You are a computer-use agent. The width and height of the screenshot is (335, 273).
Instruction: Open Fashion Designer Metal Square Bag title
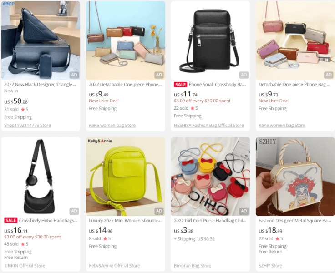pyautogui.click(x=295, y=221)
